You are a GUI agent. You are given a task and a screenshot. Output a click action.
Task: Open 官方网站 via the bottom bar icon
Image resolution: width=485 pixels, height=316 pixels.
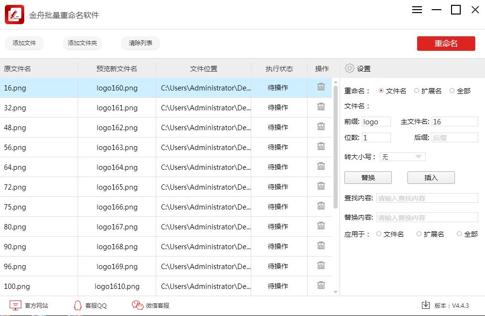point(16,305)
